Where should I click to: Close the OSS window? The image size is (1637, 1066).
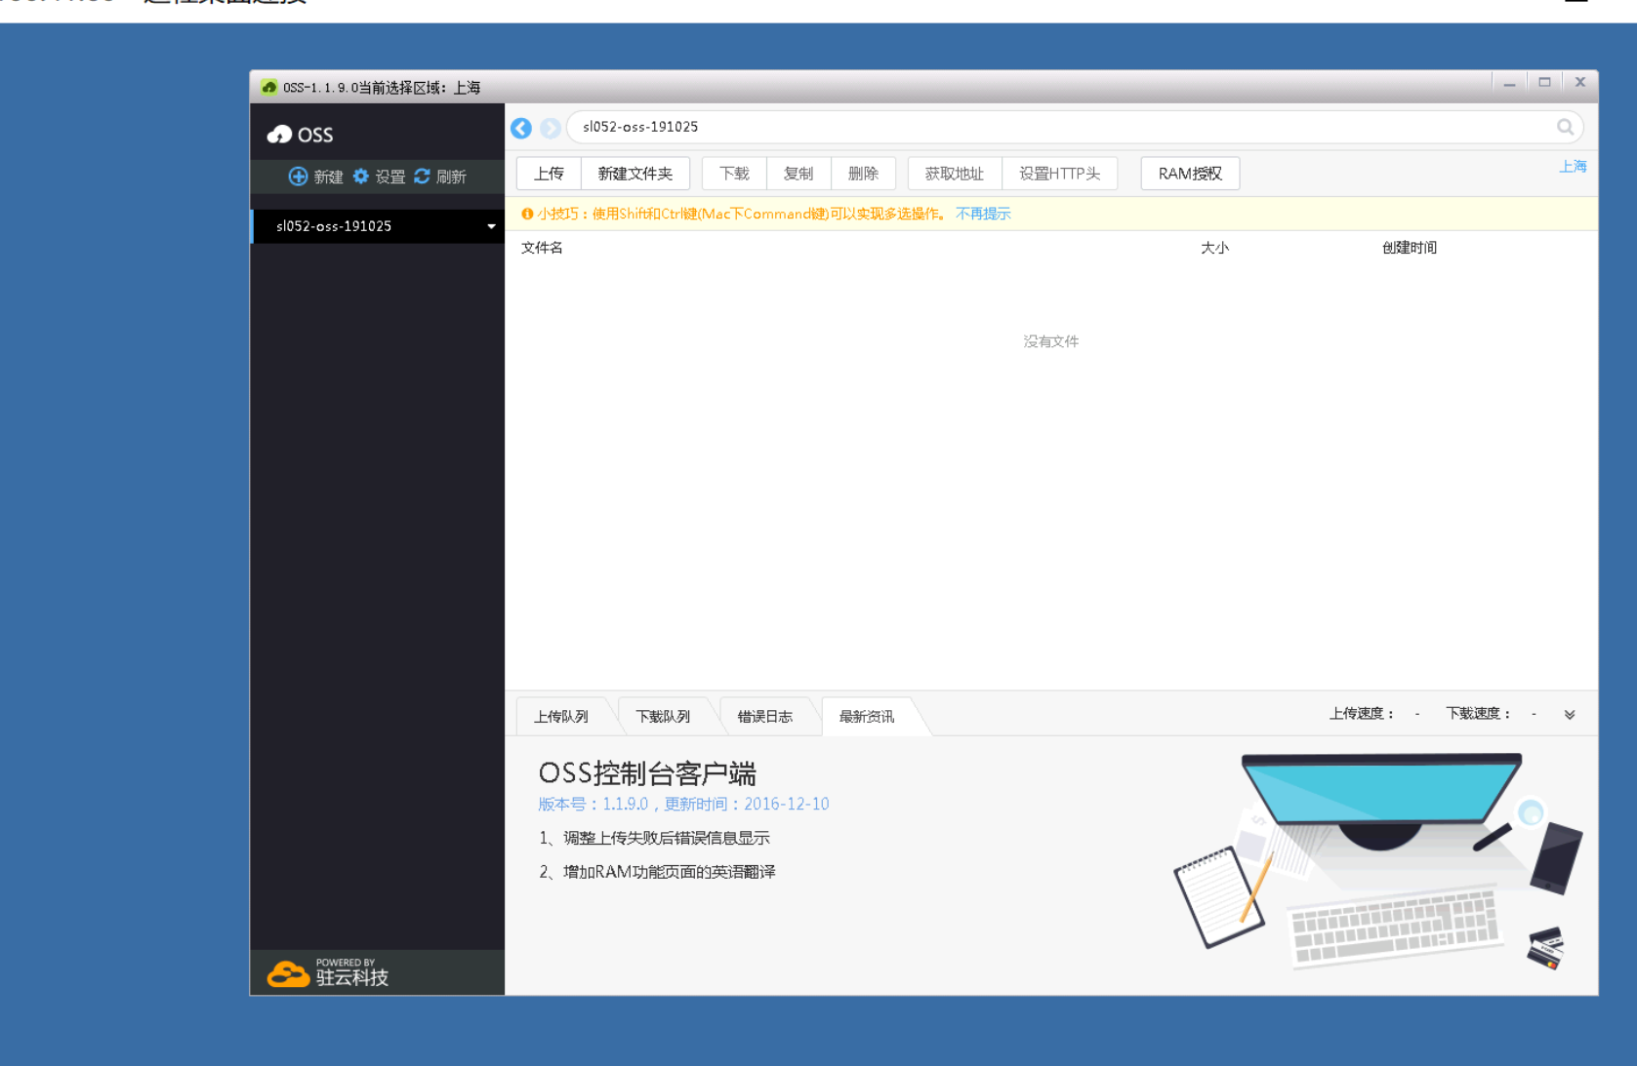(x=1579, y=83)
